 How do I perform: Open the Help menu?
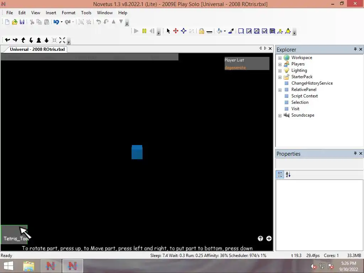[123, 13]
